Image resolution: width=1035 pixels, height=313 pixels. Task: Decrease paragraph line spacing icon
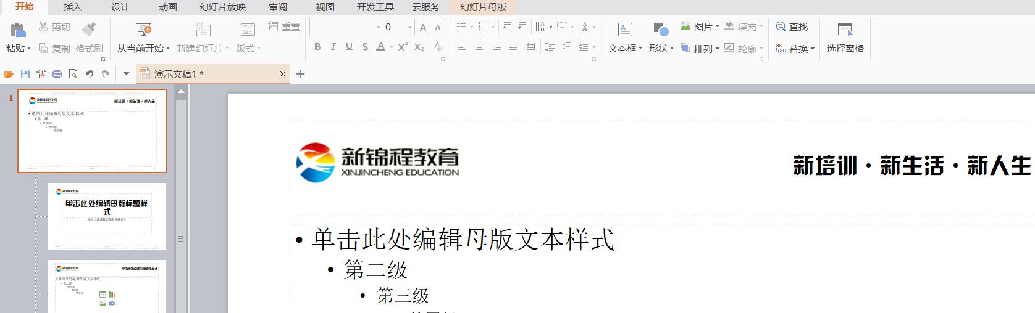pyautogui.click(x=567, y=47)
